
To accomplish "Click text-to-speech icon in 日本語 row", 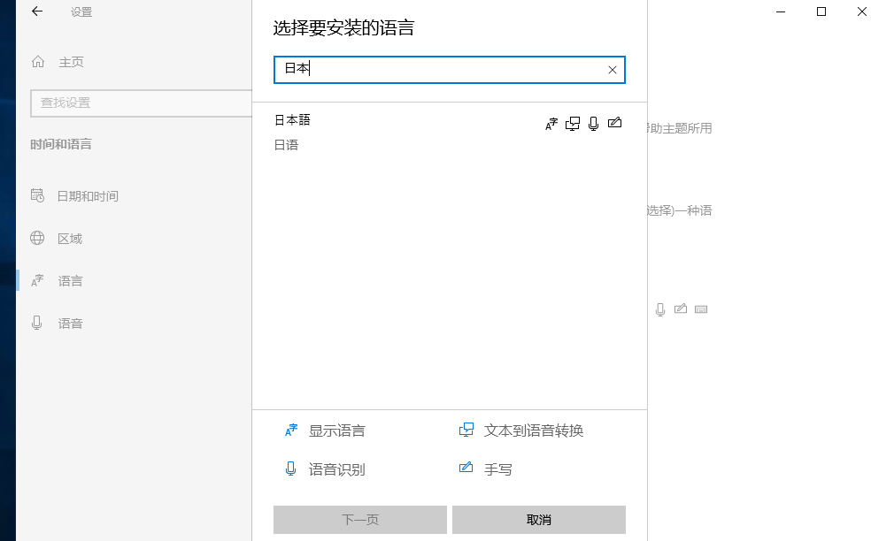I will [573, 124].
